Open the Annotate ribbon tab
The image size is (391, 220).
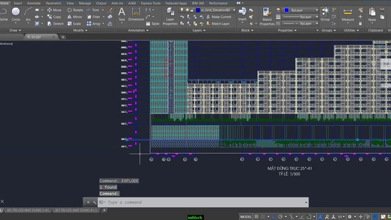pyautogui.click(x=34, y=3)
